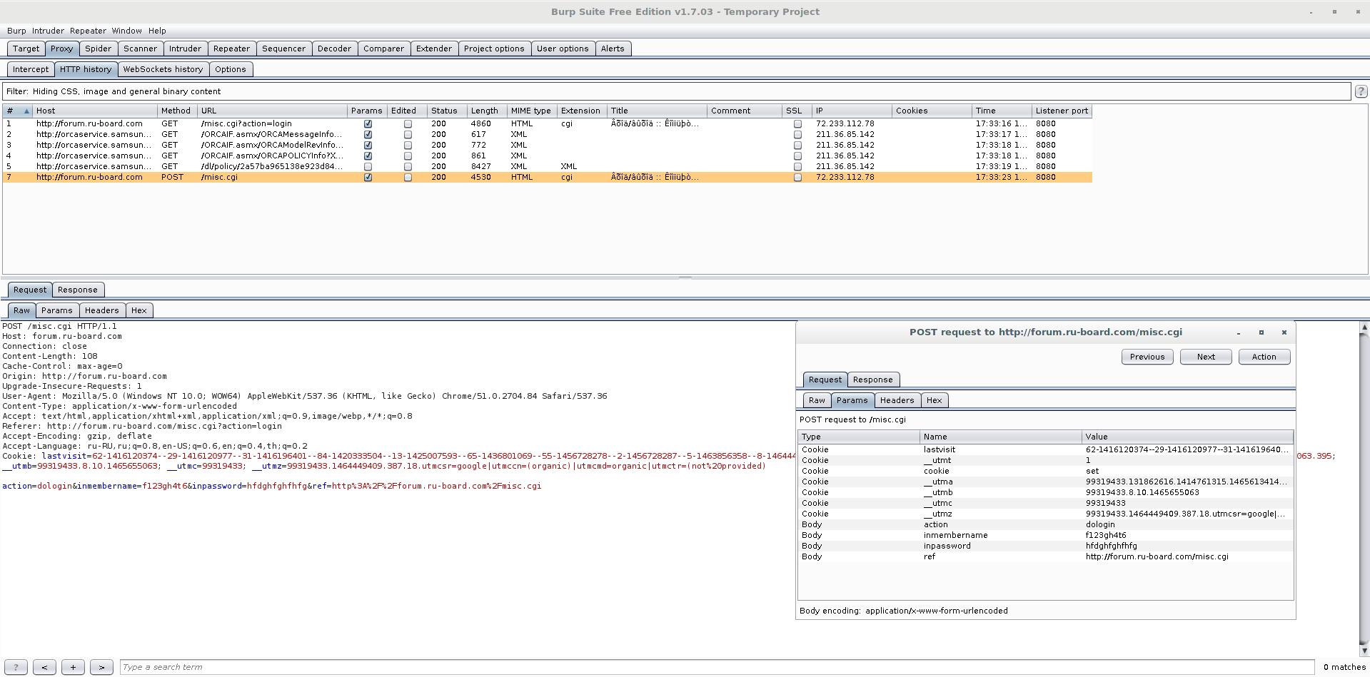Viewport: 1370px width, 677px height.
Task: Toggle SSL checkbox for selected POST row 7
Action: click(x=797, y=177)
